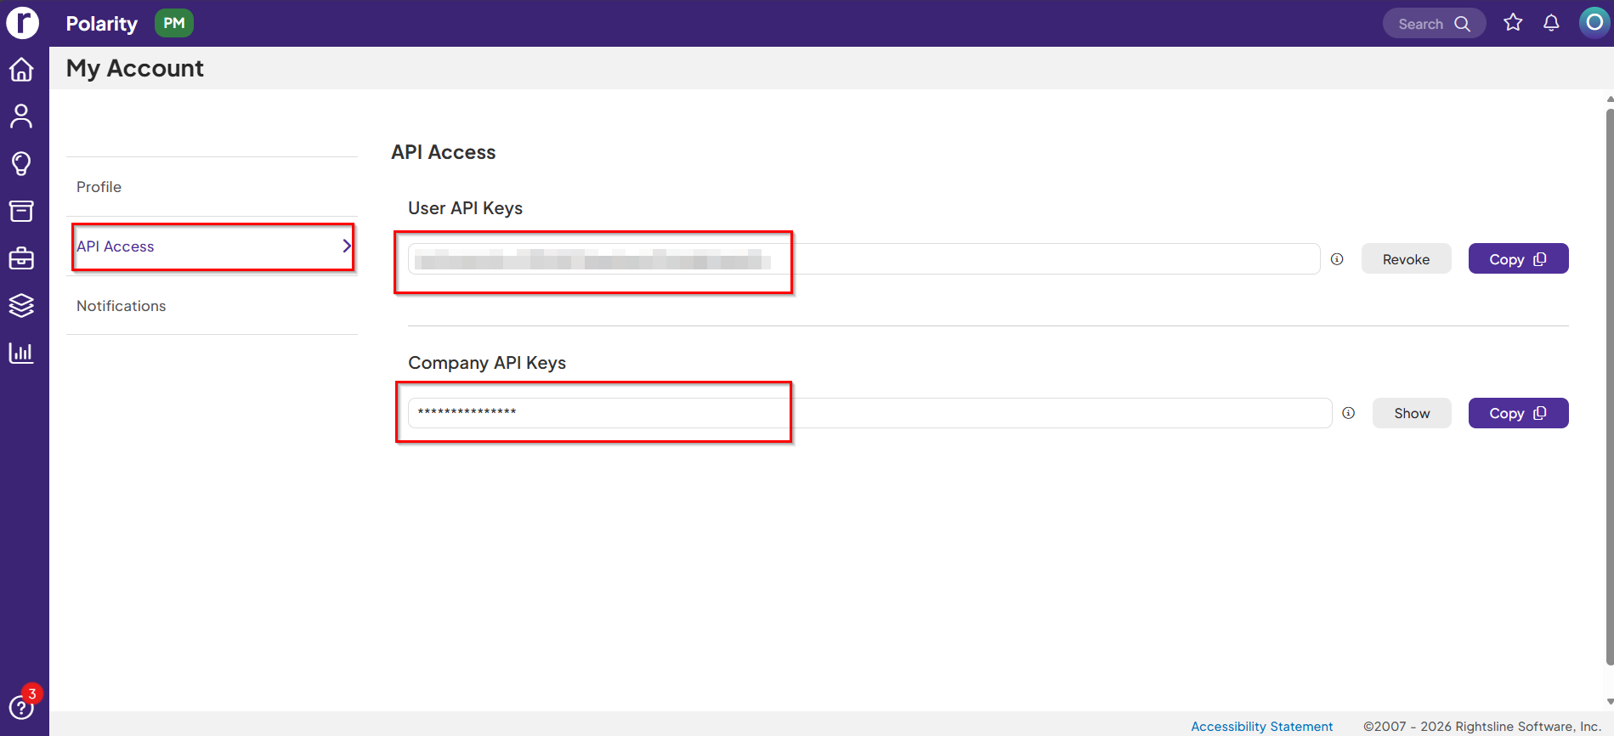The width and height of the screenshot is (1614, 736).
Task: Revoke the User API key
Action: pyautogui.click(x=1406, y=259)
